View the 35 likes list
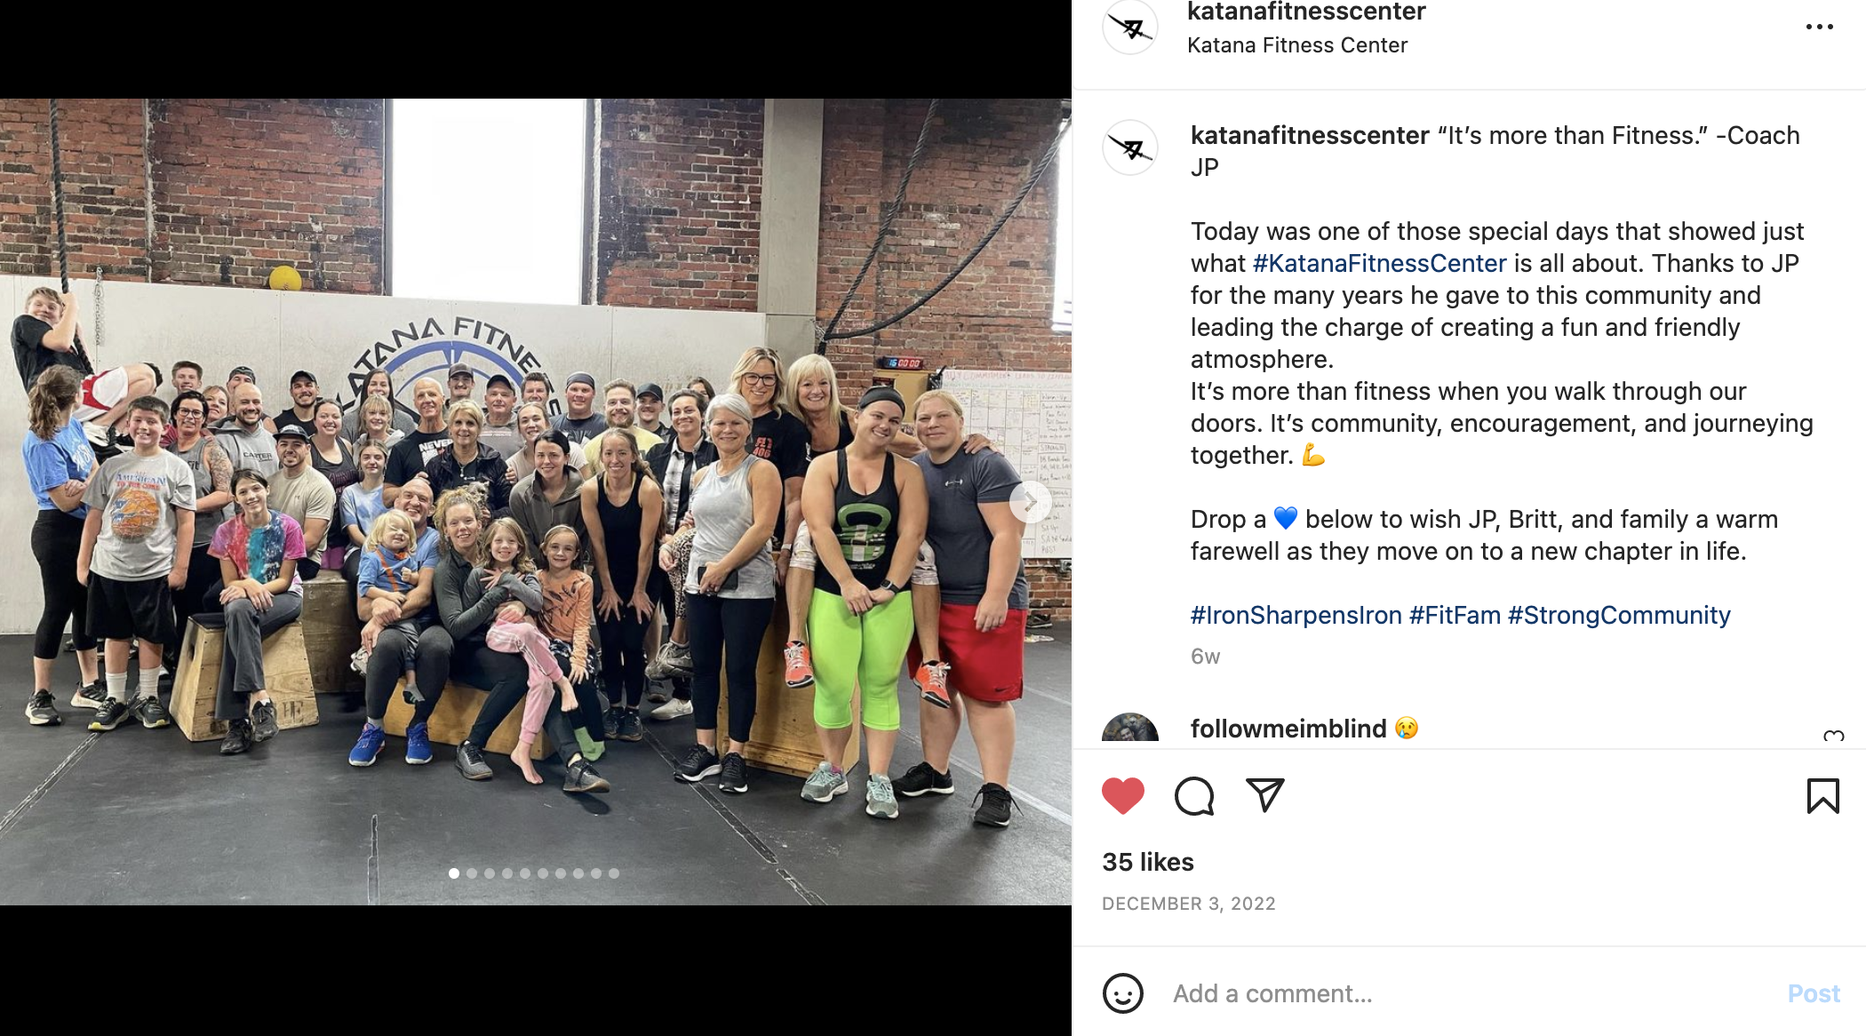Image resolution: width=1866 pixels, height=1036 pixels. (x=1148, y=862)
